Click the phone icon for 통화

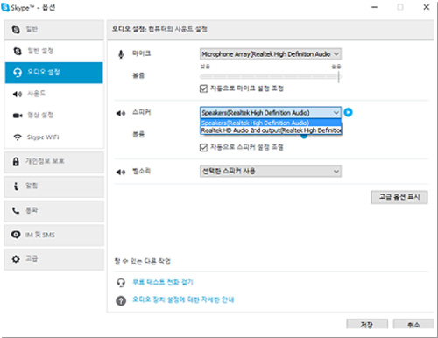[16, 210]
